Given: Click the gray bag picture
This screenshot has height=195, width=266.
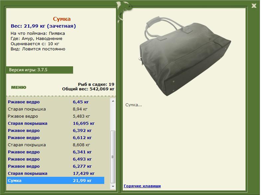Looking at the screenshot, I should click(185, 56).
